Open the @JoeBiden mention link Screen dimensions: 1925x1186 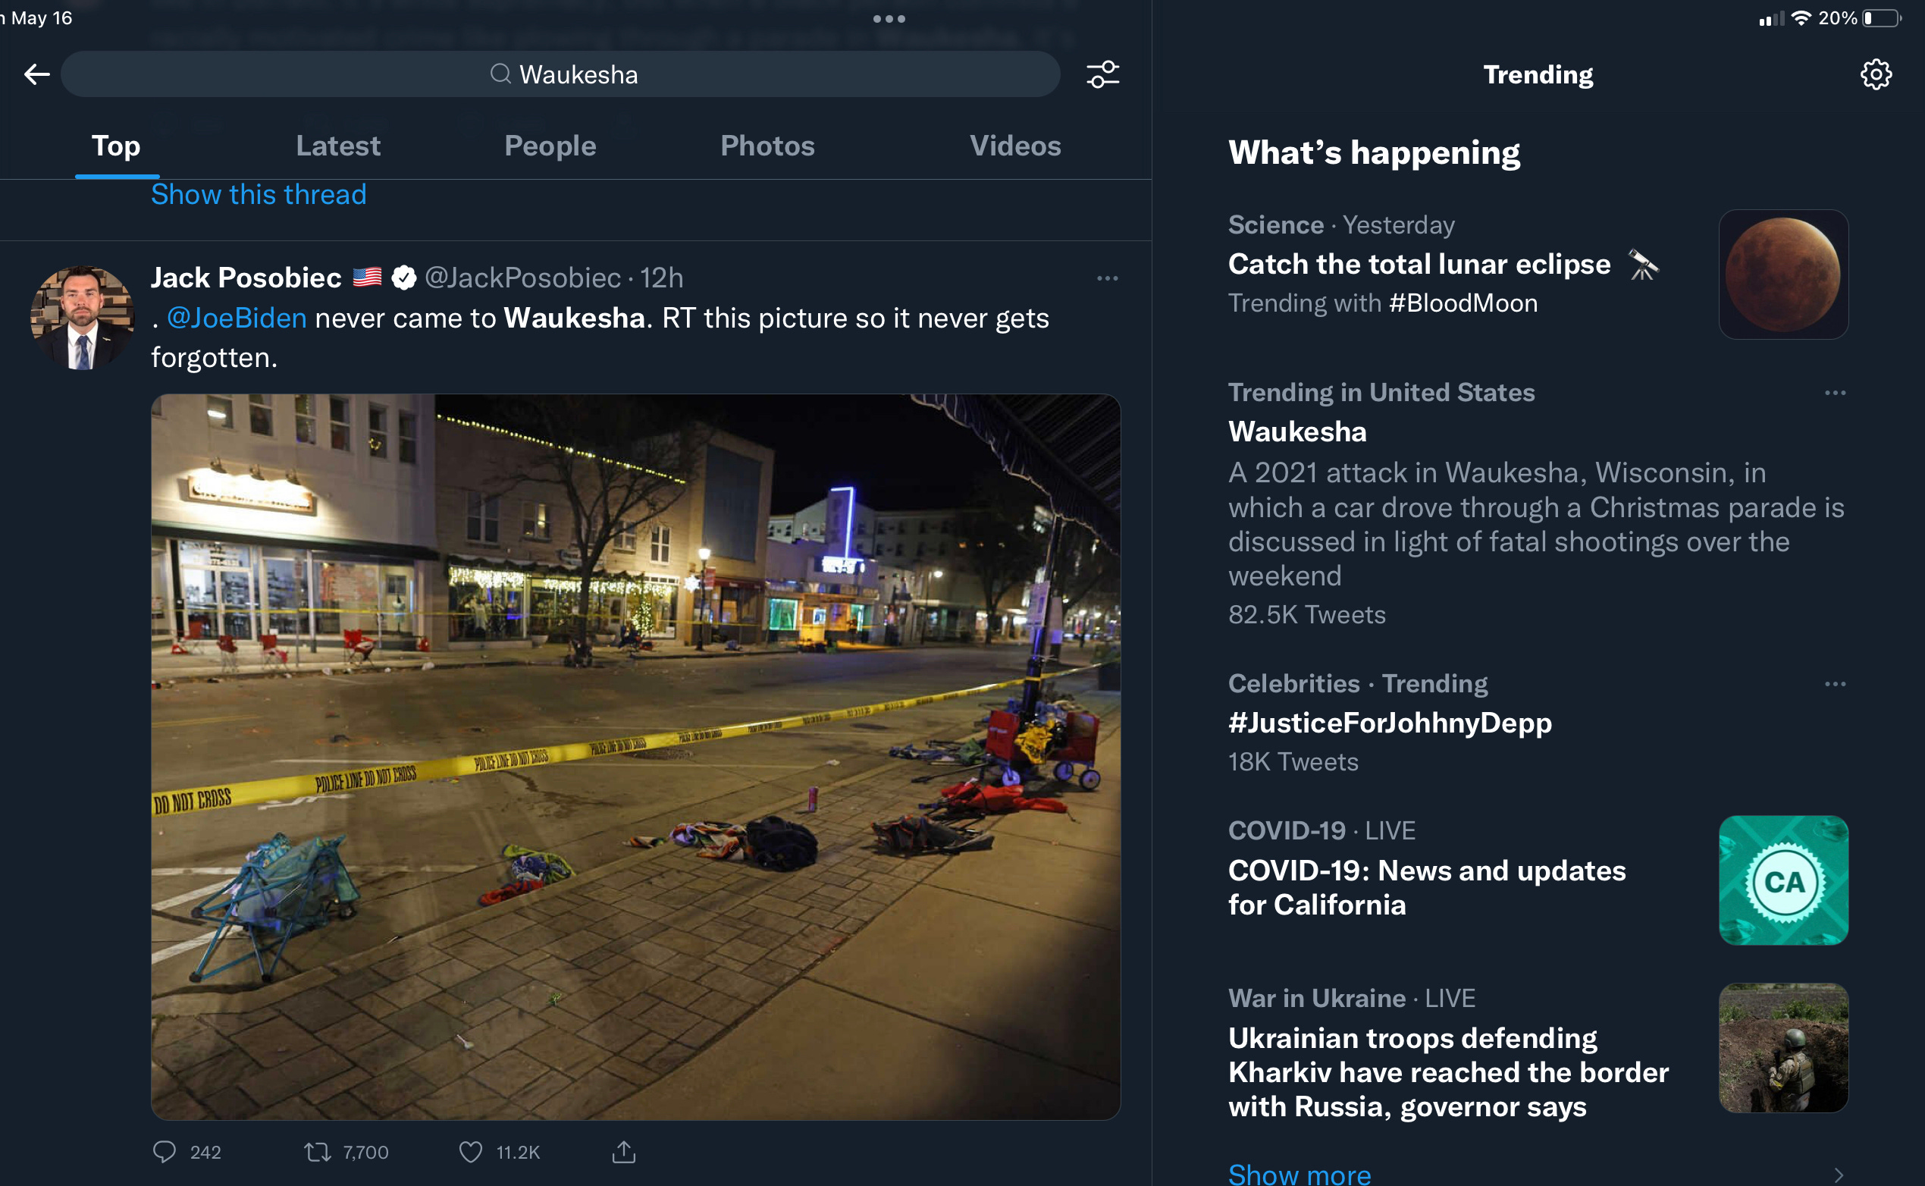[237, 318]
